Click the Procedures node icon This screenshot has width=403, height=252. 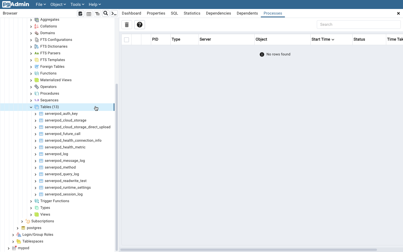37,94
